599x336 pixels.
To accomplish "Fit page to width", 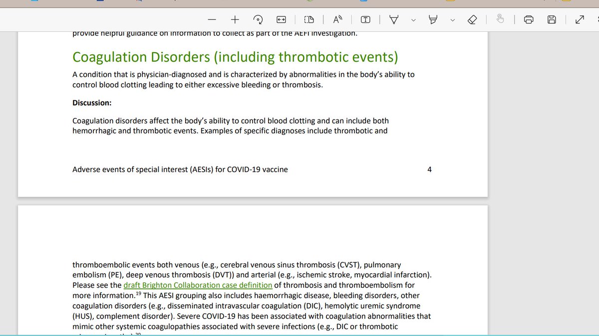I will (281, 20).
